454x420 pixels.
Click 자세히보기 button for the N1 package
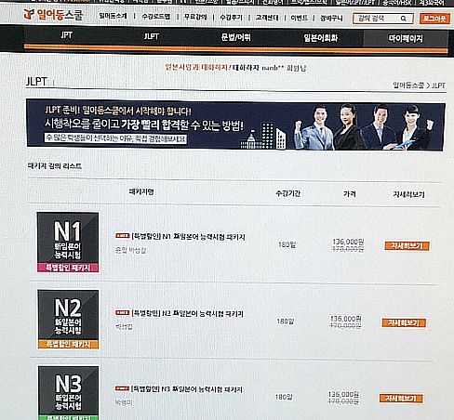tap(407, 246)
